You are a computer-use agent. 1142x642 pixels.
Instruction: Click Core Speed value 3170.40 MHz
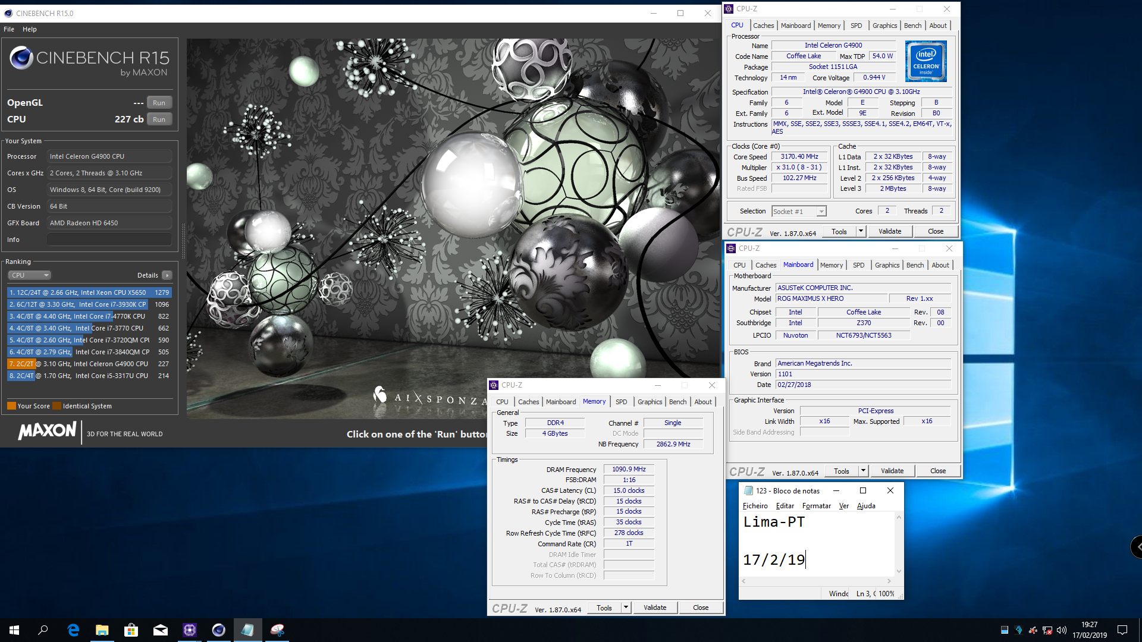pyautogui.click(x=799, y=156)
